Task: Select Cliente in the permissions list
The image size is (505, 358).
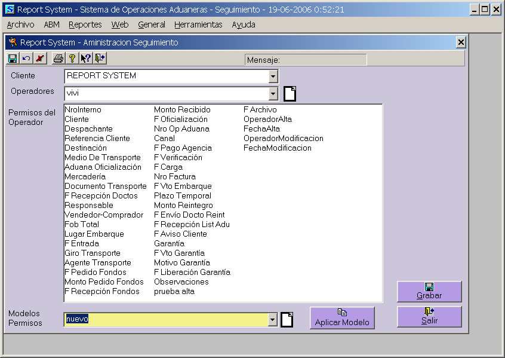Action: pos(76,120)
